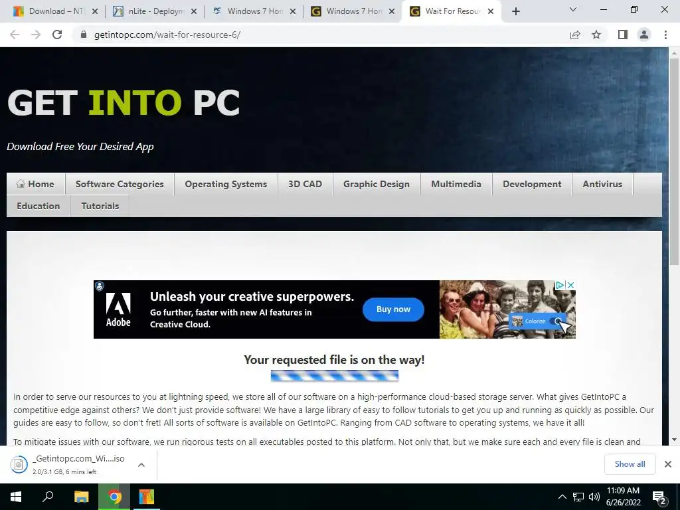Click the download waiting progress bar
680x510 pixels.
point(335,376)
